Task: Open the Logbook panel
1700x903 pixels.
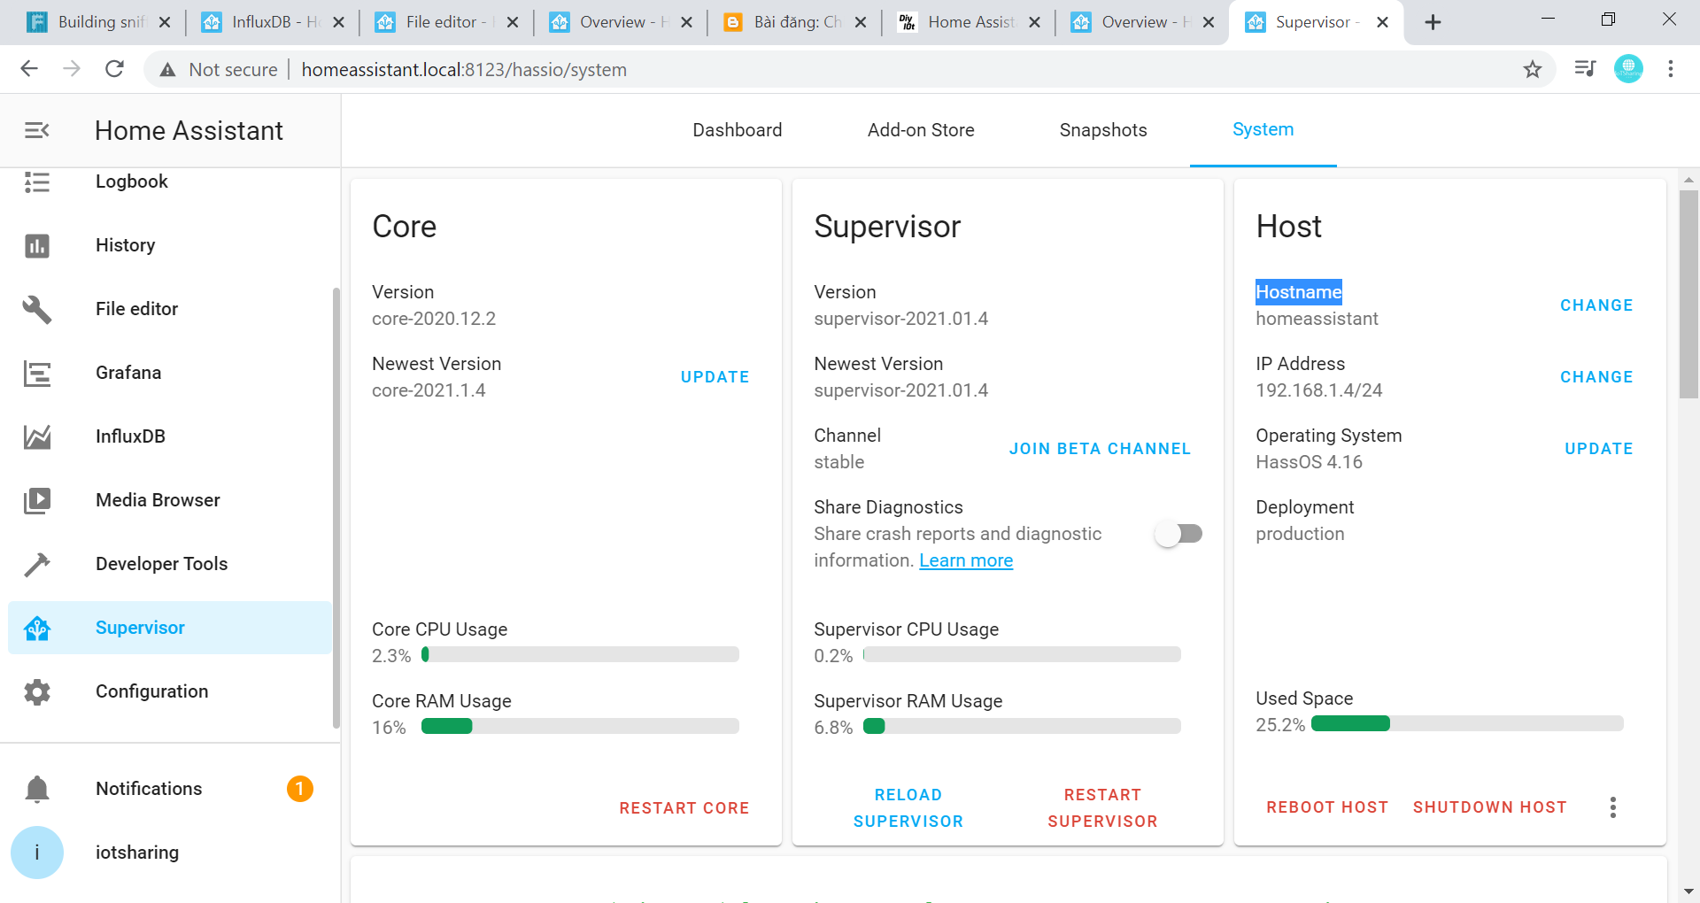Action: pos(131,181)
